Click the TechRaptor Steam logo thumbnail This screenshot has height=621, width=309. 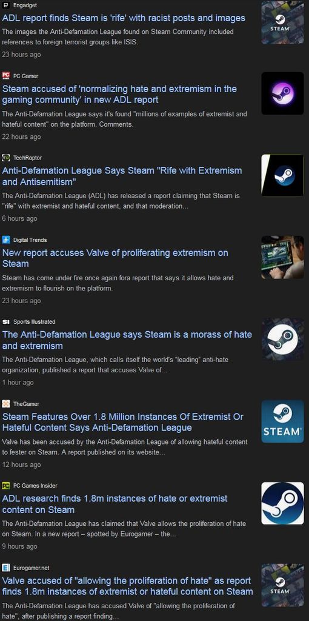pos(282,175)
